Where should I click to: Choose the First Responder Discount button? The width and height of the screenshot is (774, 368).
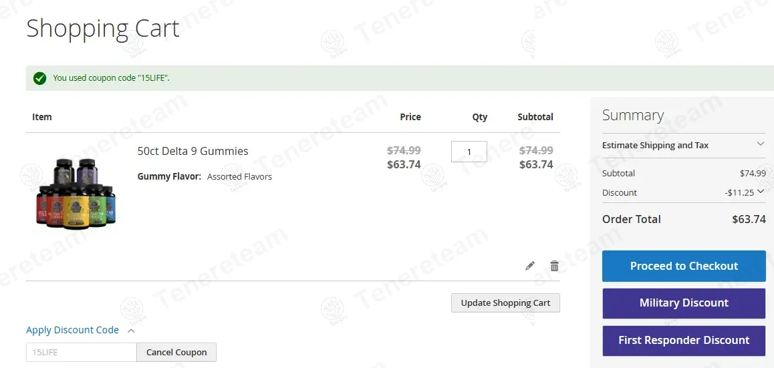pos(684,340)
